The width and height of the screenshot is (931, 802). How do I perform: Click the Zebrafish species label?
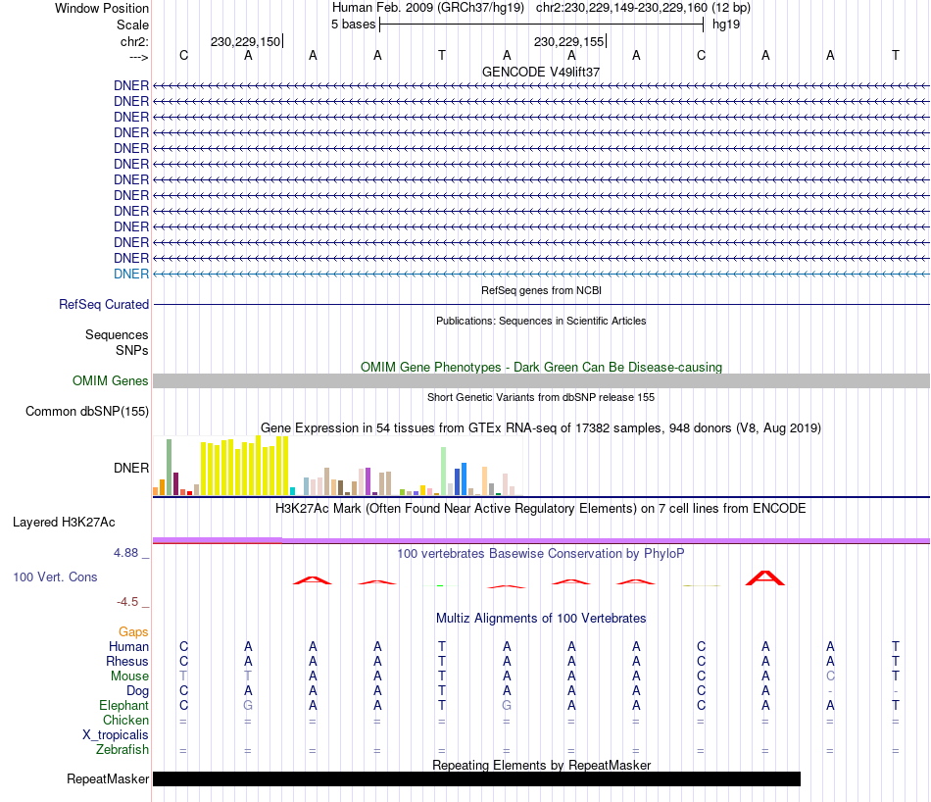click(122, 750)
